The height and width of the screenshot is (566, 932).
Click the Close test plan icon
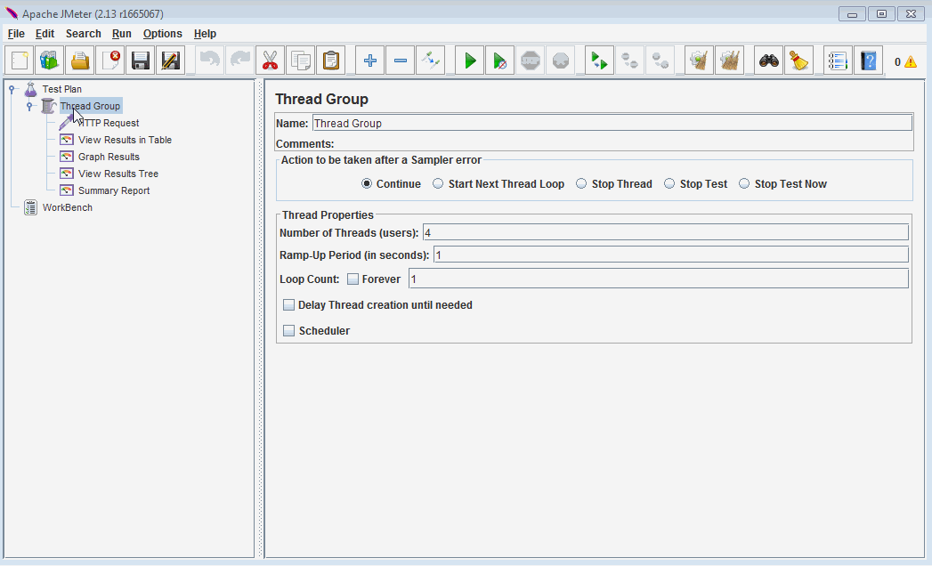pyautogui.click(x=110, y=61)
